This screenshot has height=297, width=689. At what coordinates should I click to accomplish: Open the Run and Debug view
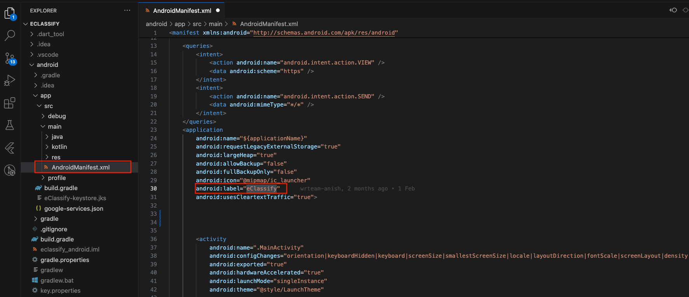10,80
